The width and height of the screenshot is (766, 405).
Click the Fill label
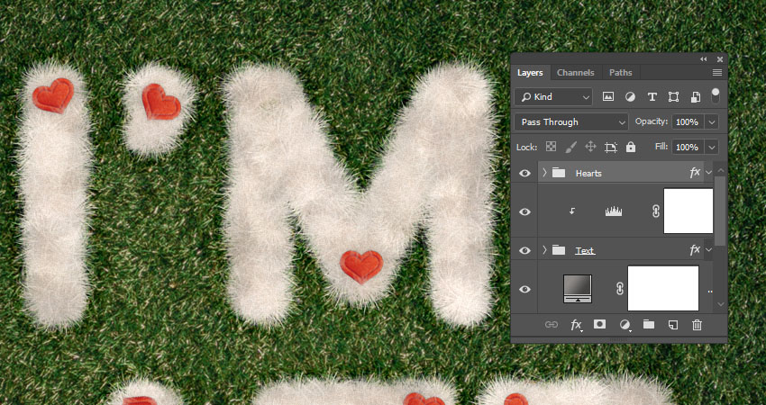[661, 147]
